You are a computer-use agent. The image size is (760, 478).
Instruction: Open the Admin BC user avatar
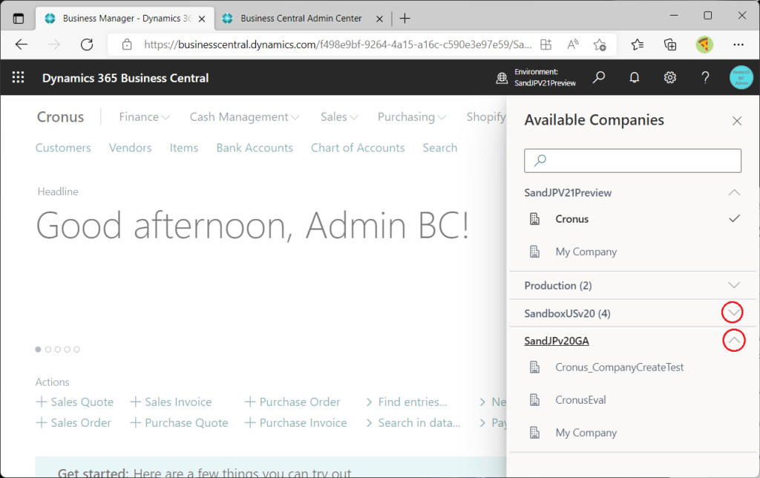point(741,78)
